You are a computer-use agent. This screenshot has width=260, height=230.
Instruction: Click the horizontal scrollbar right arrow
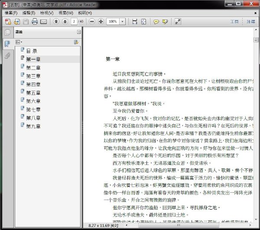(250, 225)
